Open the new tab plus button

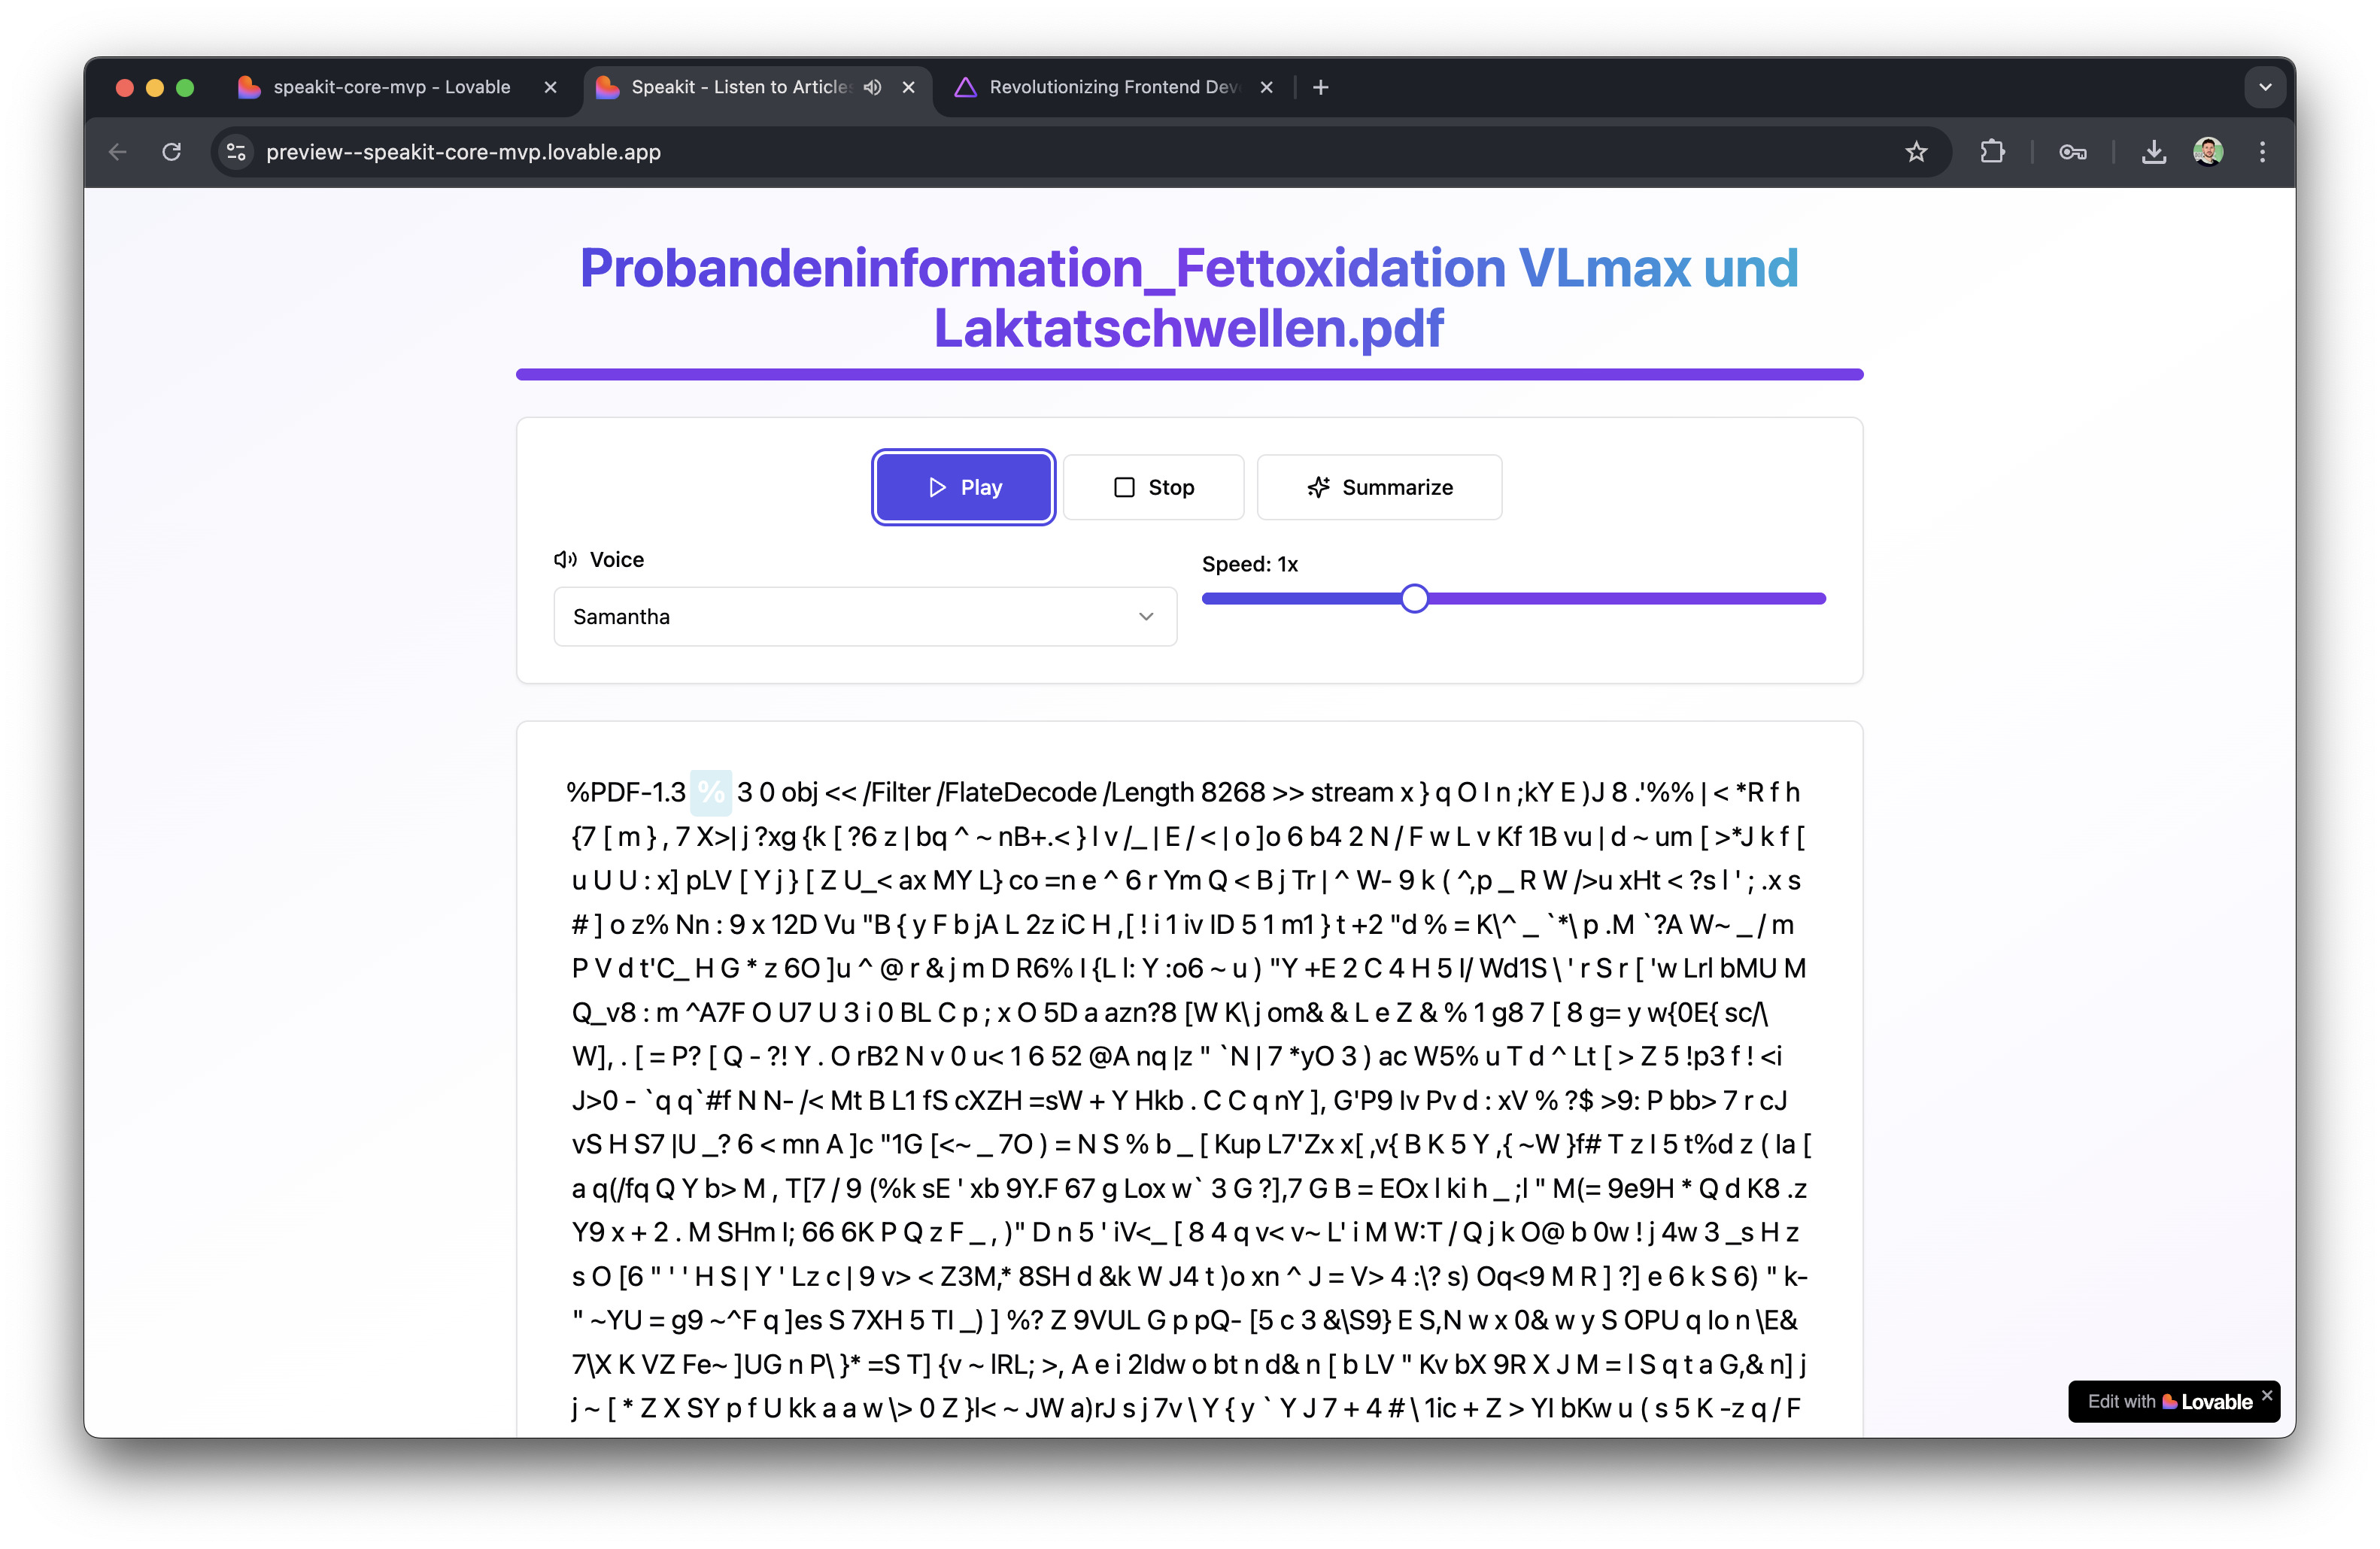click(x=1320, y=87)
